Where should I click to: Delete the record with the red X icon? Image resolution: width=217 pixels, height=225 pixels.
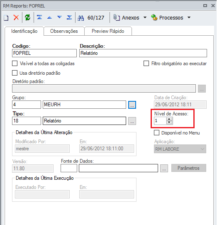(16, 18)
